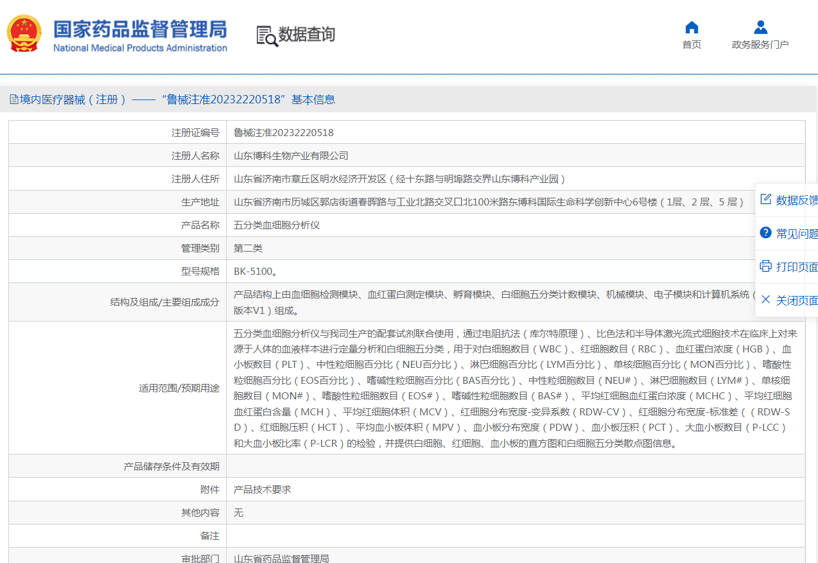Open the 政务服务门户 person icon
Viewport: 818px width, 563px height.
(x=760, y=28)
